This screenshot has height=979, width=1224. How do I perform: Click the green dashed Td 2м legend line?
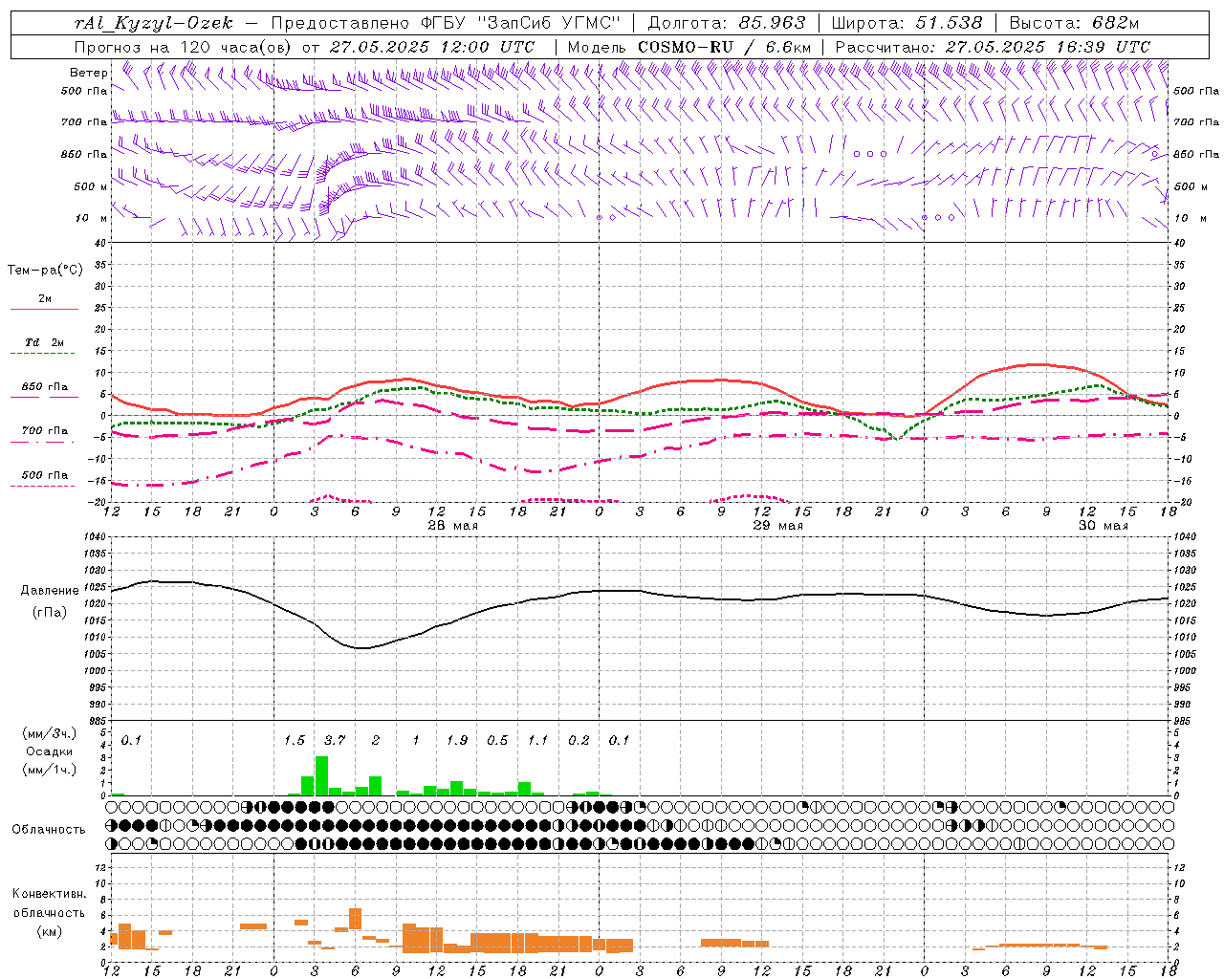tap(44, 354)
